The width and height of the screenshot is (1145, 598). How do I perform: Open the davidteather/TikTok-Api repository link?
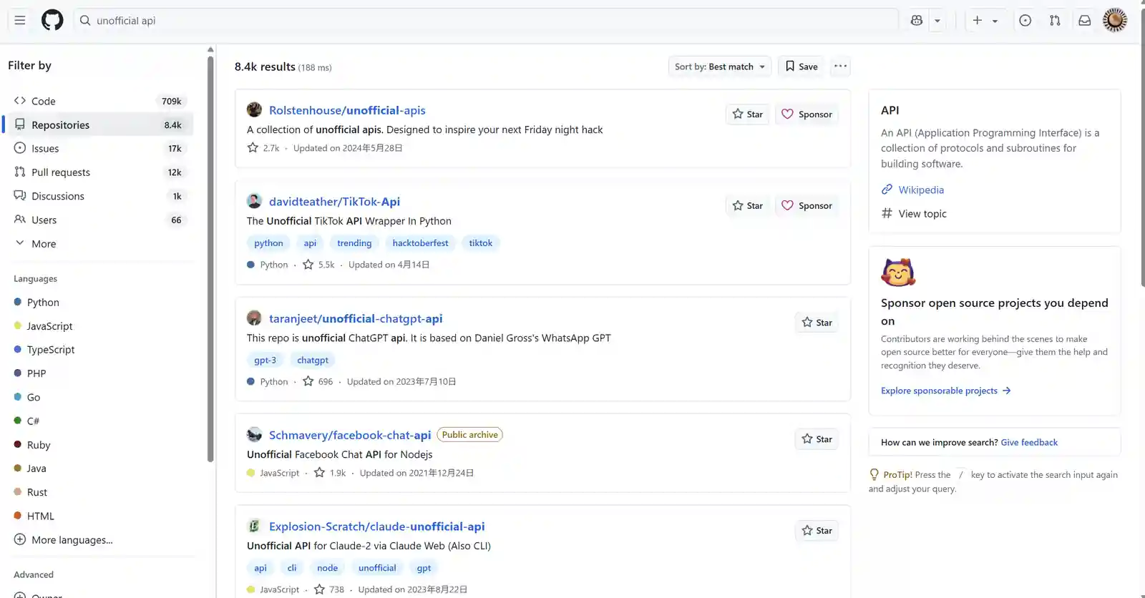(x=334, y=202)
